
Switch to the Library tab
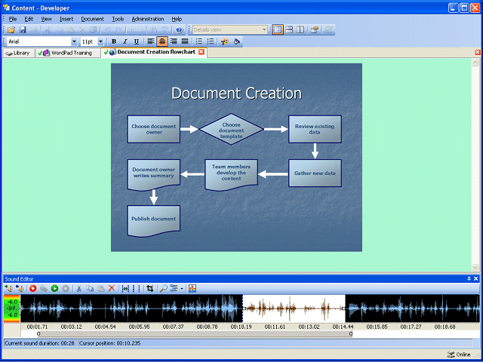pyautogui.click(x=18, y=53)
